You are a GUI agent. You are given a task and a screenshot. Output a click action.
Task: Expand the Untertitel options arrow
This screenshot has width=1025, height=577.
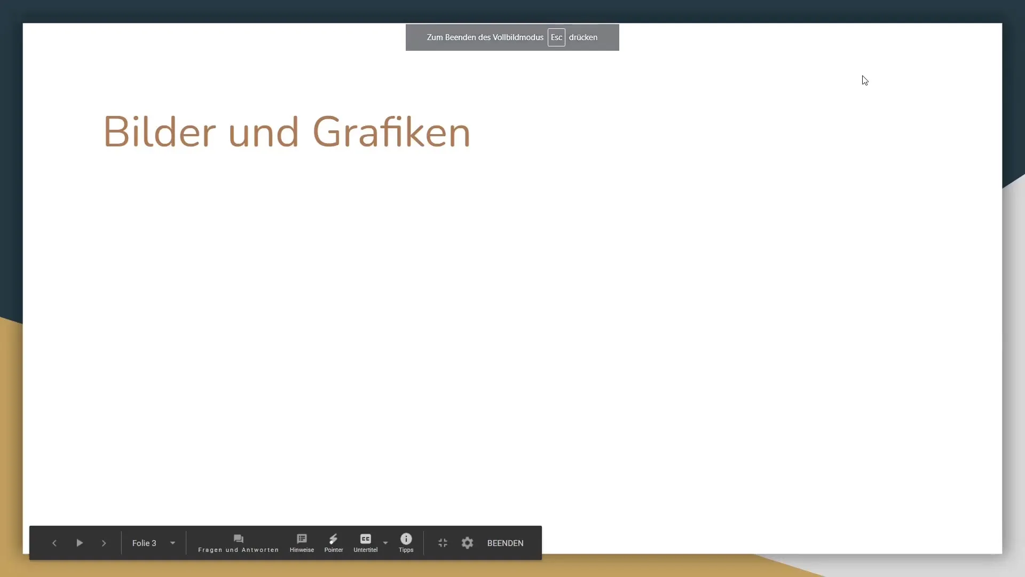(385, 543)
